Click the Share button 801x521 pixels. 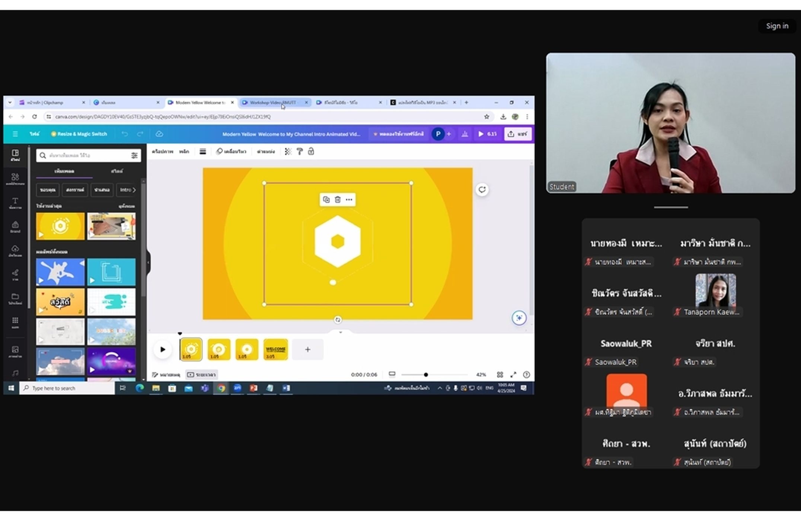[518, 134]
